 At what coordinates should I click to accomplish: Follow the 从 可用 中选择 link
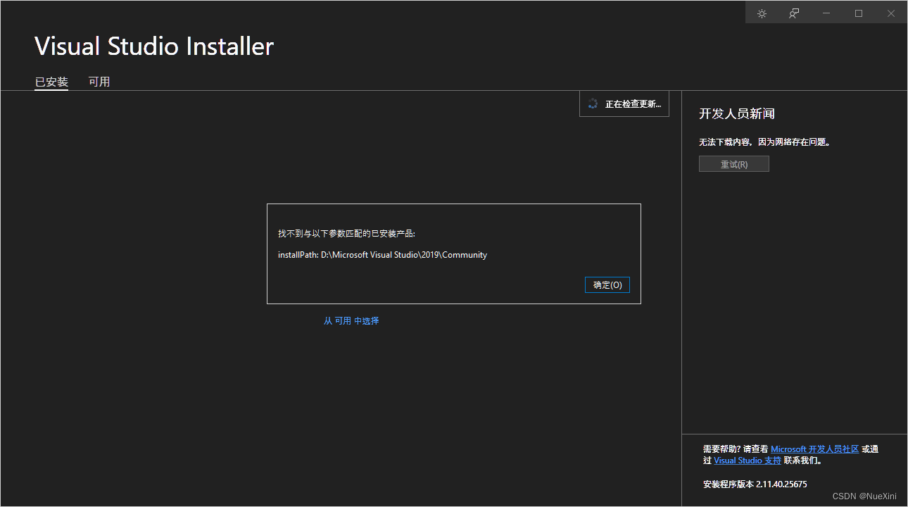click(351, 321)
